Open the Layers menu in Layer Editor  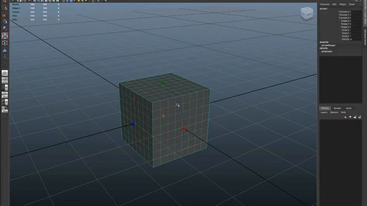pos(324,112)
